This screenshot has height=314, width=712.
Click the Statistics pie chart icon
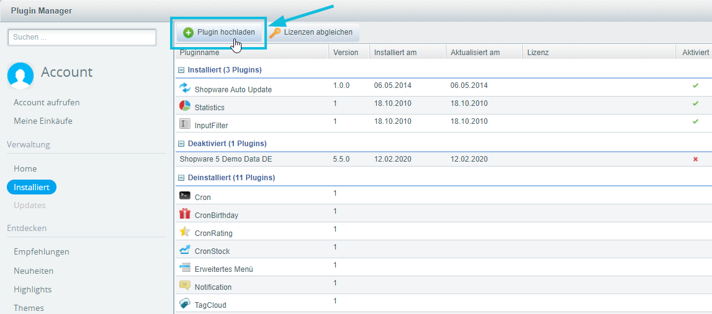point(185,105)
